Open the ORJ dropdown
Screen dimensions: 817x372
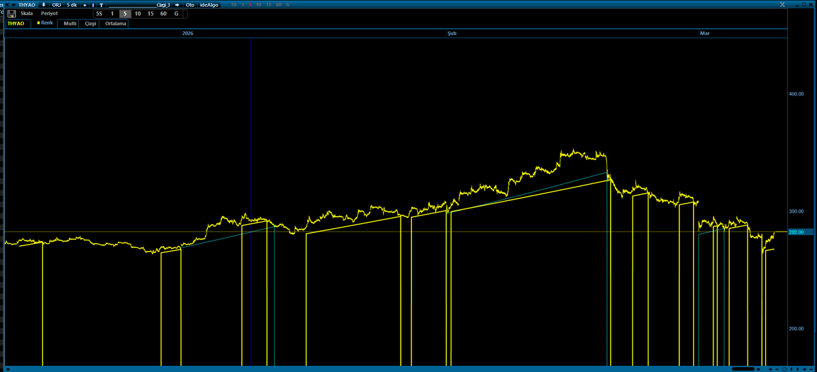click(57, 5)
